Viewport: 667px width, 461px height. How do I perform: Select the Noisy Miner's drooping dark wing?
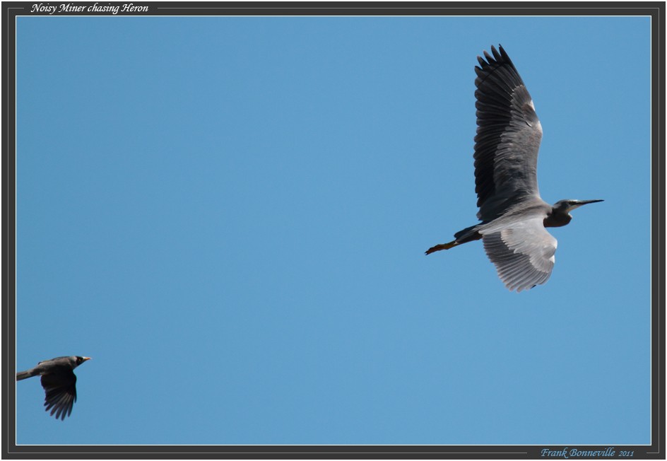pos(59,395)
